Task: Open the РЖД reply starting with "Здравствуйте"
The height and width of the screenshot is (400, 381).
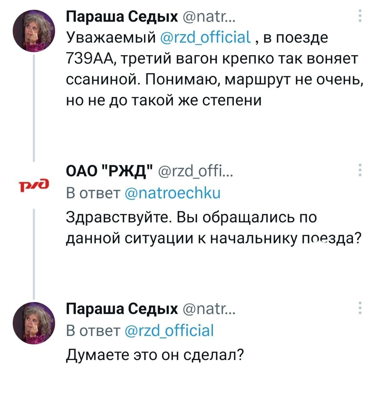Action: click(213, 228)
